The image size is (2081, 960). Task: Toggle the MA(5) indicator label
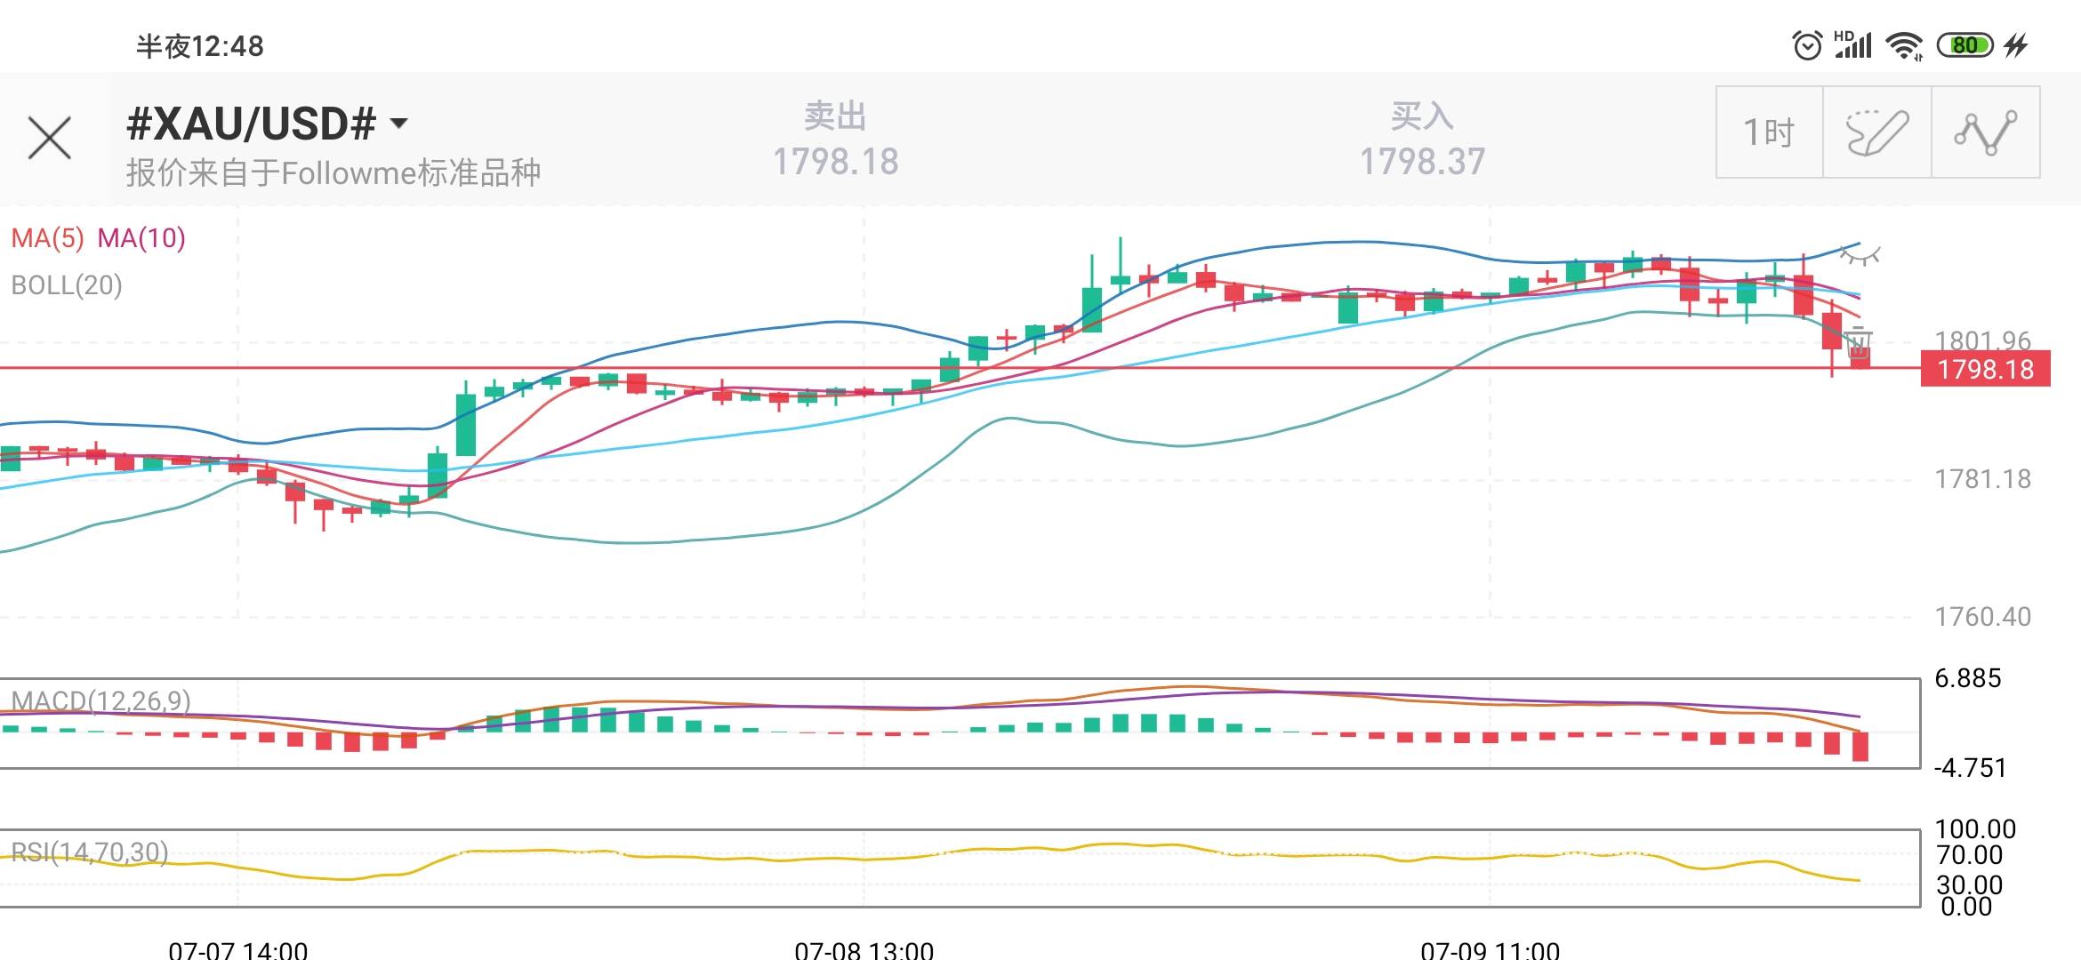(47, 238)
